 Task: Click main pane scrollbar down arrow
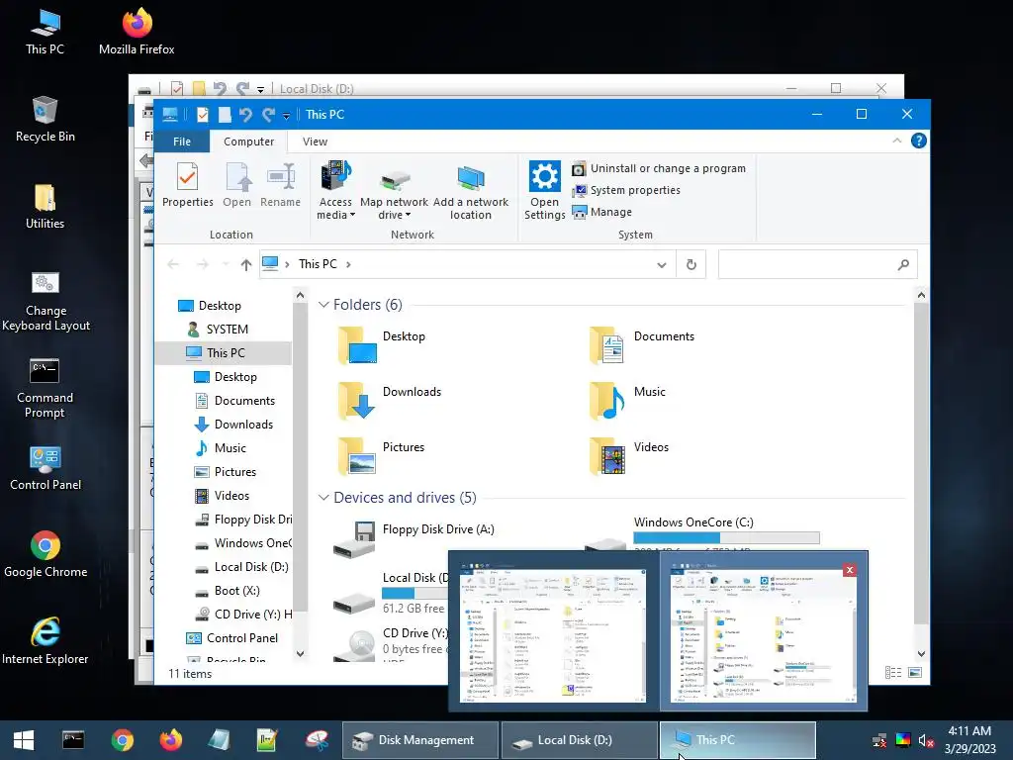[921, 653]
